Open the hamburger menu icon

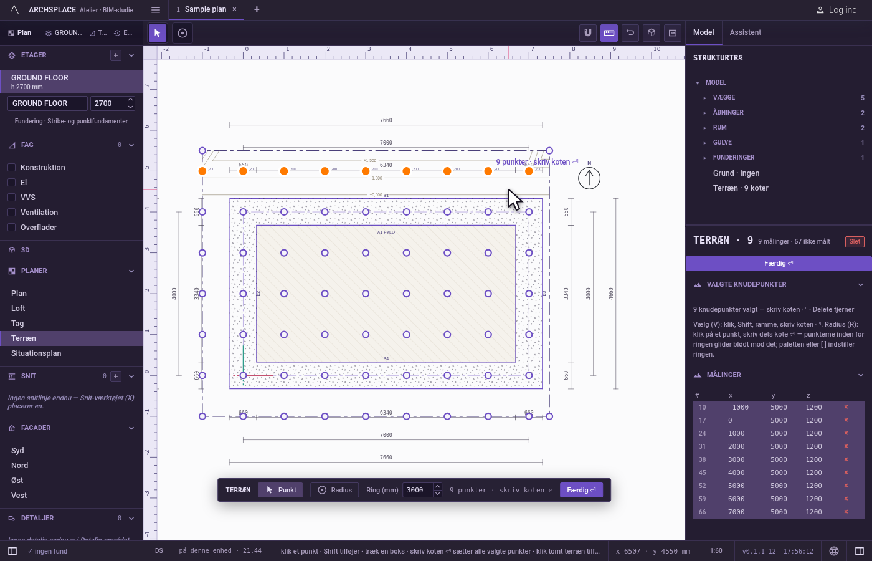point(156,9)
